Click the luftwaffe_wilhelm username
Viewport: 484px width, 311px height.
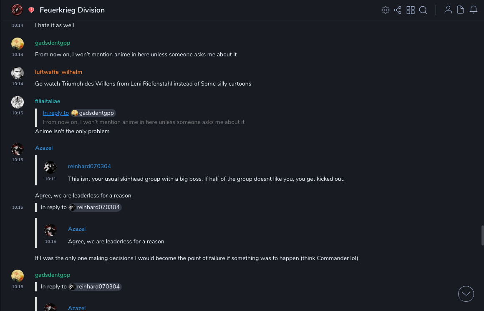[58, 72]
